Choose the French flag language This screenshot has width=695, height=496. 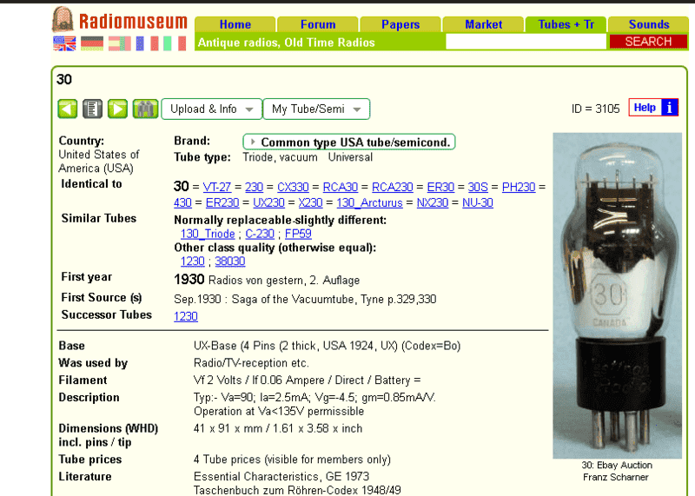tap(147, 43)
